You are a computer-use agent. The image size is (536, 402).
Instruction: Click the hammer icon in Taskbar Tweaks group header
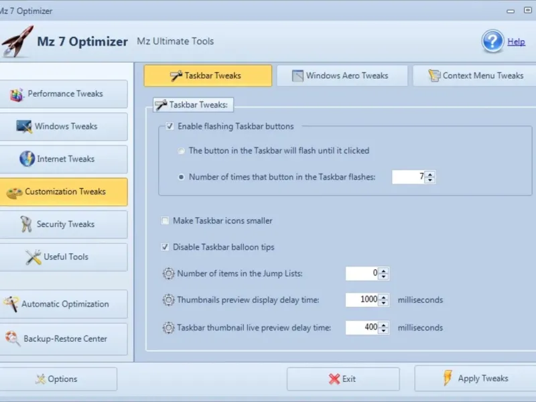[161, 105]
